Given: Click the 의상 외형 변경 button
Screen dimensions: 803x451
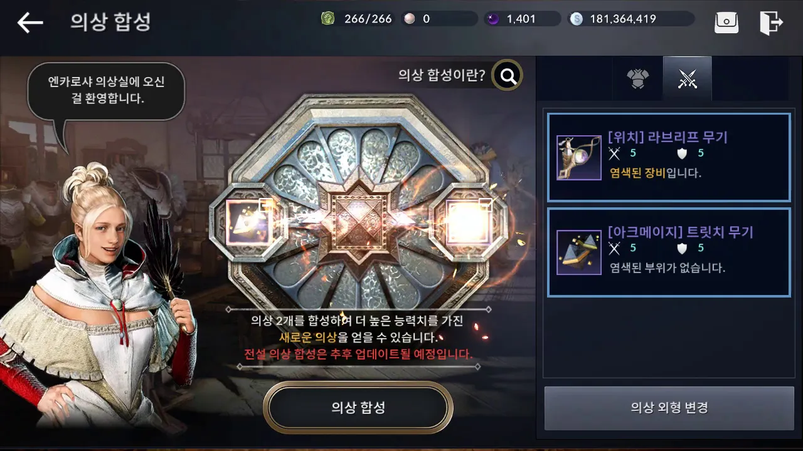Looking at the screenshot, I should click(x=669, y=408).
